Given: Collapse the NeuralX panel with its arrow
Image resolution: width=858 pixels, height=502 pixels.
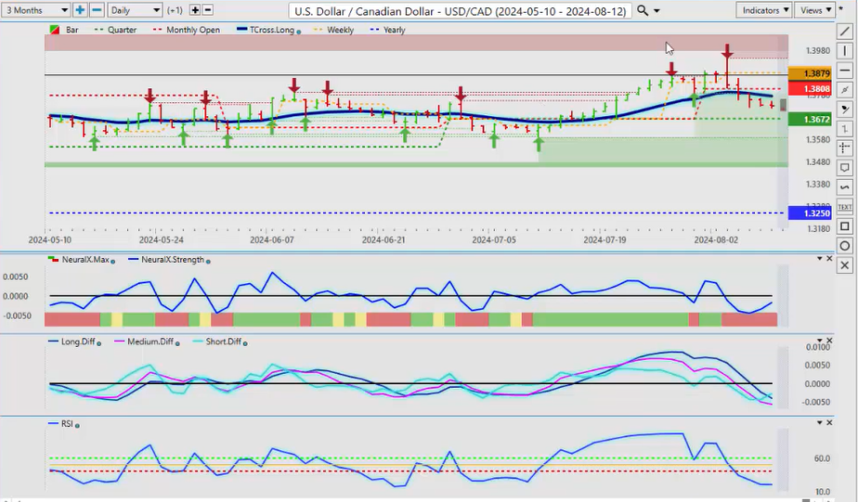Looking at the screenshot, I should pos(819,258).
